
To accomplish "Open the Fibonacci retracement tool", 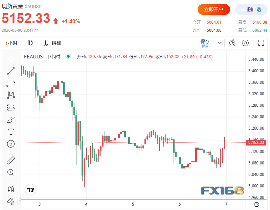I will coord(11,83).
